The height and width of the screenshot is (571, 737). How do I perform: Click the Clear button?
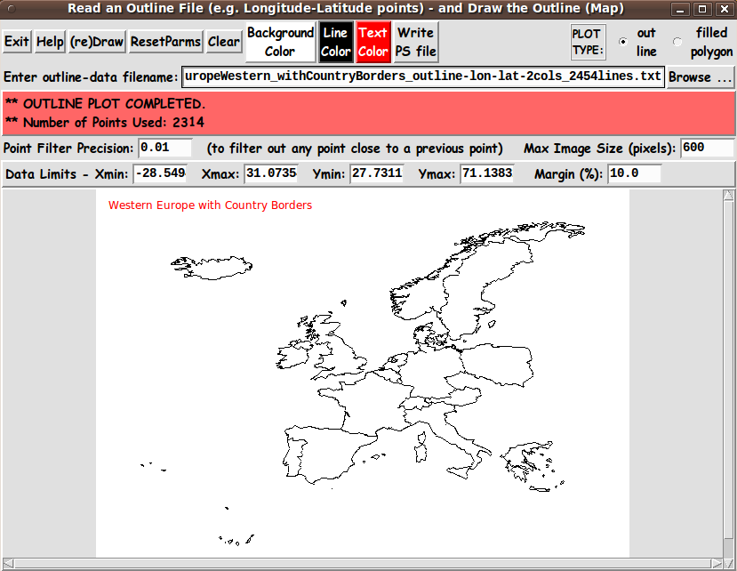[x=224, y=42]
